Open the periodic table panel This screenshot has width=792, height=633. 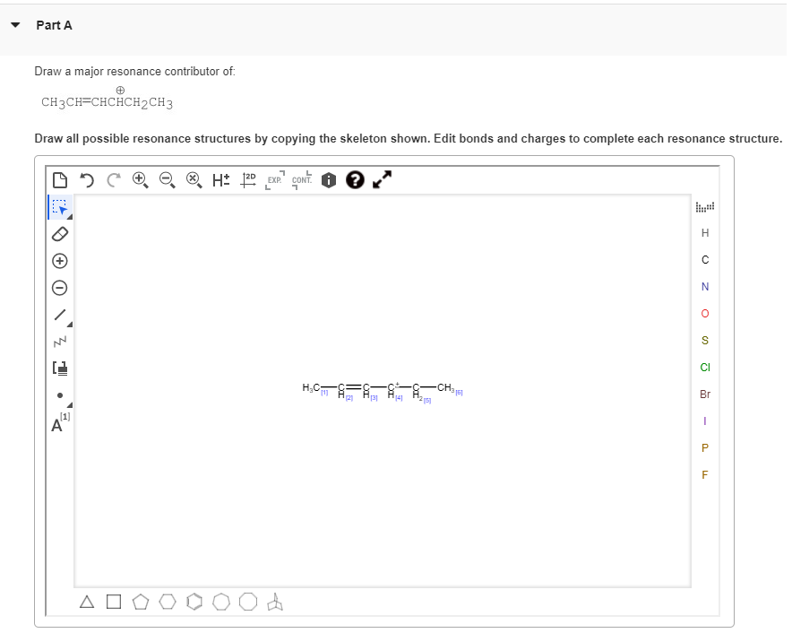coord(705,206)
